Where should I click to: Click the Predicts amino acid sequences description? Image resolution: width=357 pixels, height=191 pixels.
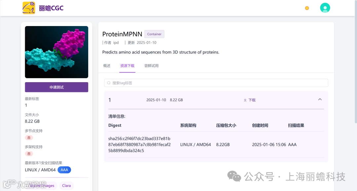tap(161, 52)
